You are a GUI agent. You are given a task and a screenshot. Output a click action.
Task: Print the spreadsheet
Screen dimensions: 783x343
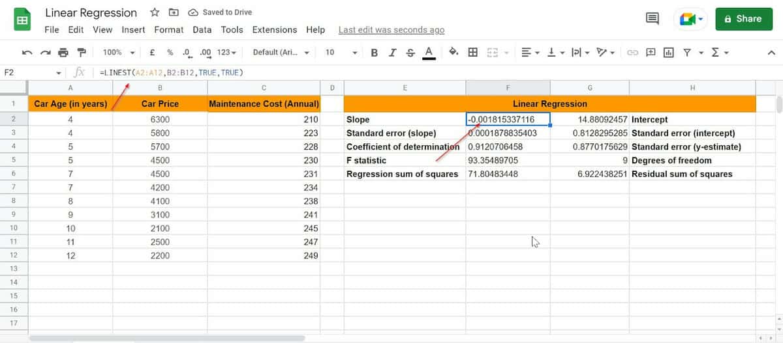point(63,52)
